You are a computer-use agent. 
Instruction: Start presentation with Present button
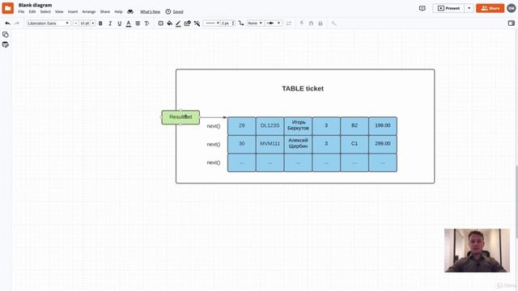tap(448, 8)
